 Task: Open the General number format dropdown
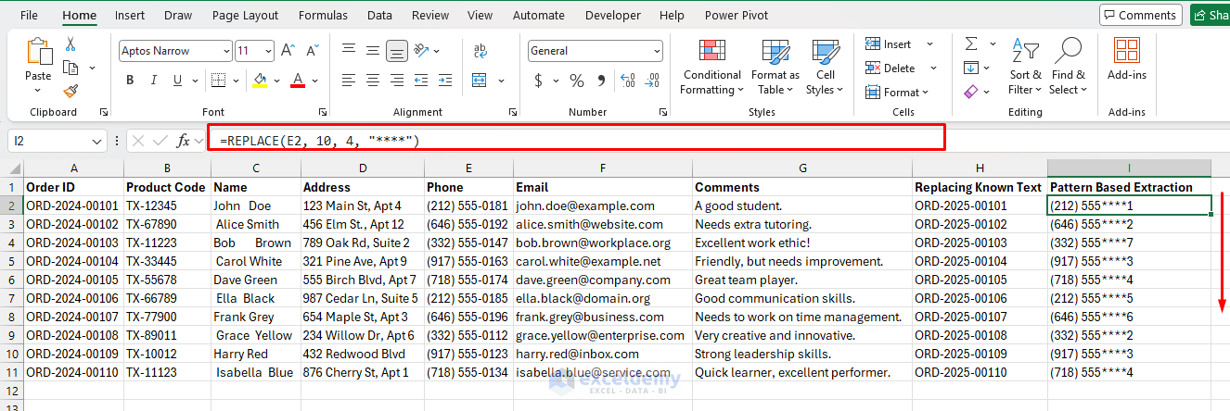tap(657, 51)
